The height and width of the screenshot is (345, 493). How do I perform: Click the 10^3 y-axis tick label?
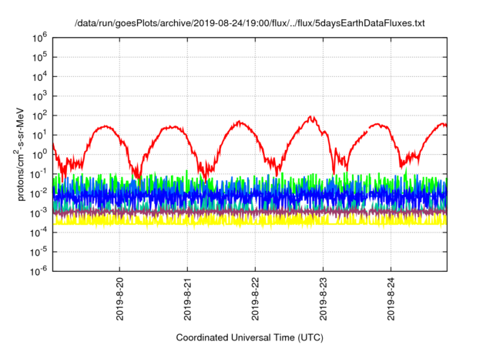click(39, 96)
